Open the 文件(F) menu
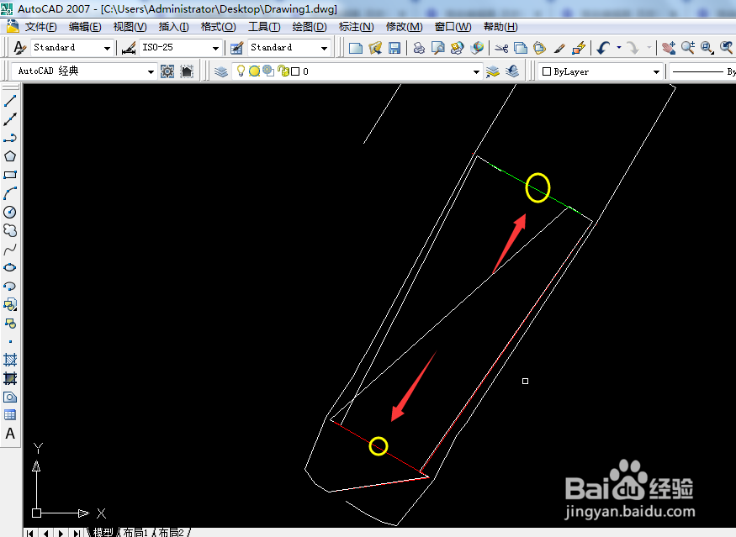 pos(41,27)
